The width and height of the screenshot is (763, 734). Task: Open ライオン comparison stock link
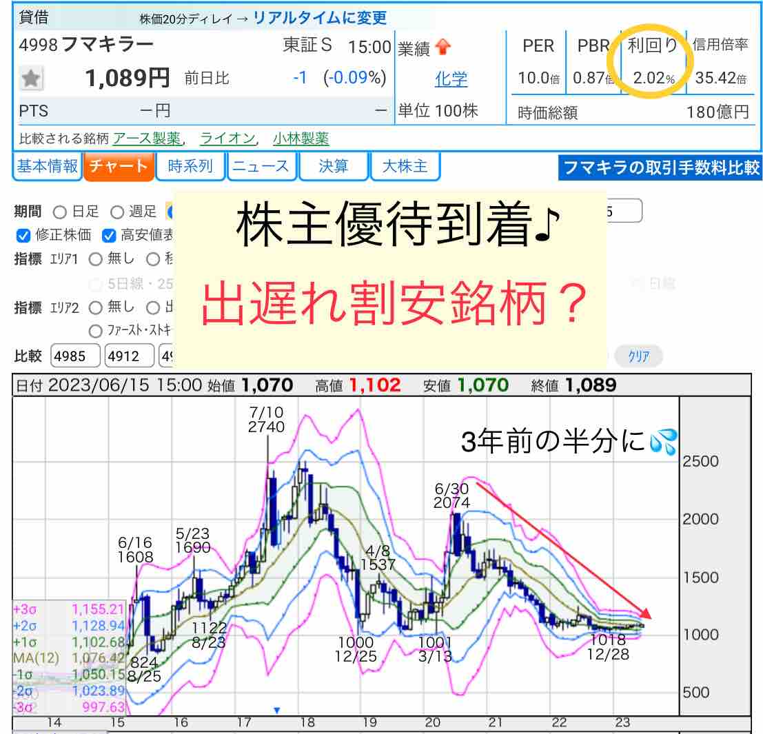227,139
